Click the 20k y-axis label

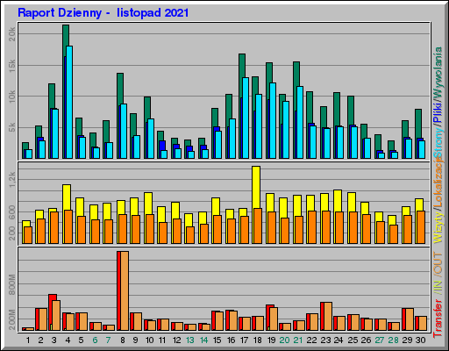pyautogui.click(x=12, y=33)
